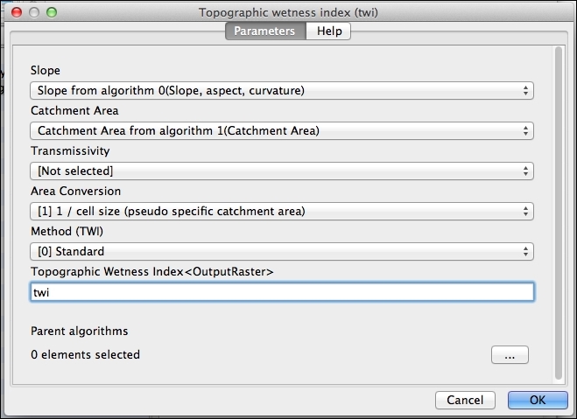Minimize the dialog with the yellow button
The height and width of the screenshot is (419, 577).
tap(33, 14)
